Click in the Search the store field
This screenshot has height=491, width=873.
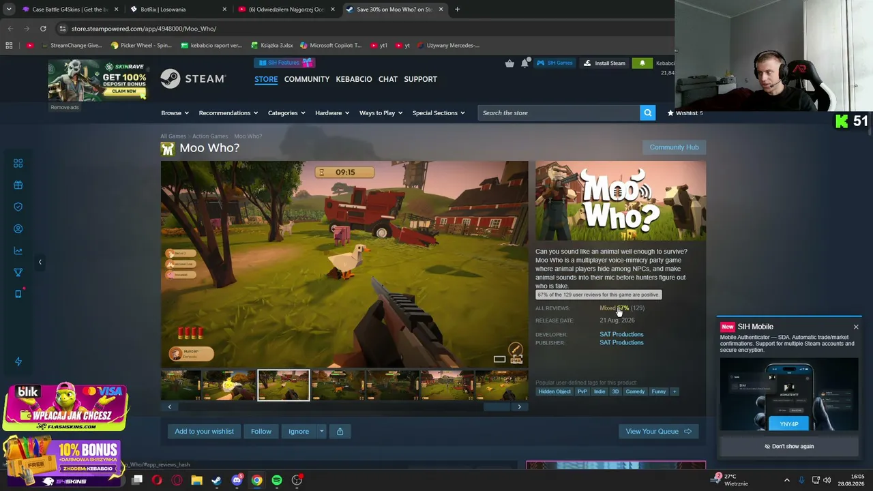point(559,113)
